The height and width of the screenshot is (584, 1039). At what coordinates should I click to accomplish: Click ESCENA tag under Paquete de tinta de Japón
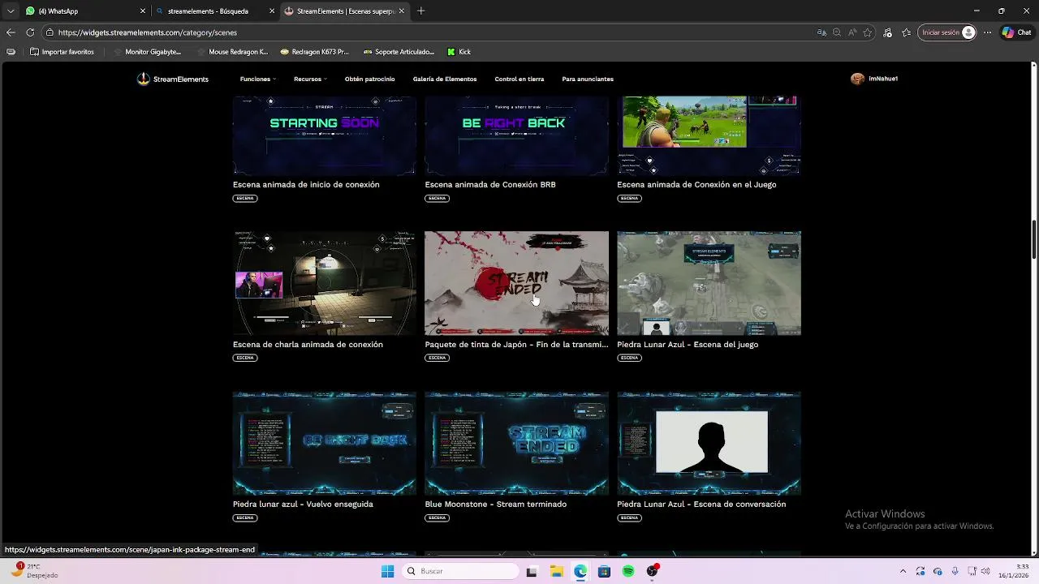437,358
